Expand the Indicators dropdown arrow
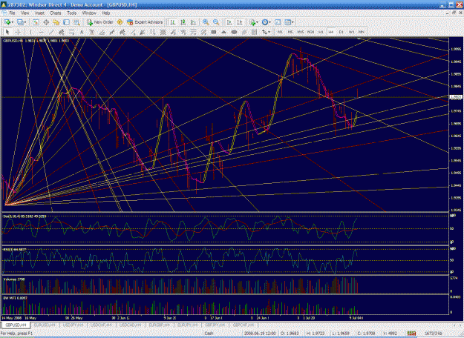This screenshot has height=338, width=464. [257, 22]
